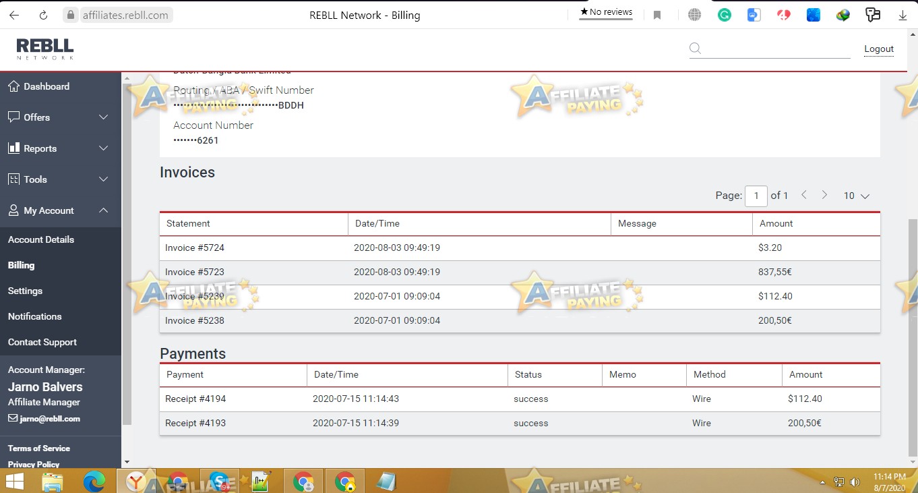Click the invoice page number field

point(756,196)
